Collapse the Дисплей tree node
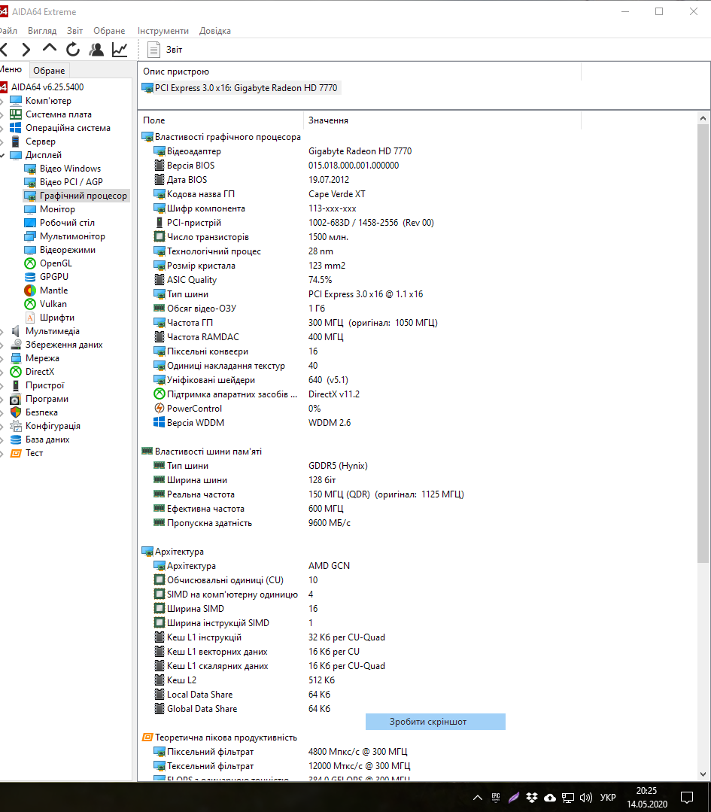This screenshot has width=711, height=812. pyautogui.click(x=2, y=155)
